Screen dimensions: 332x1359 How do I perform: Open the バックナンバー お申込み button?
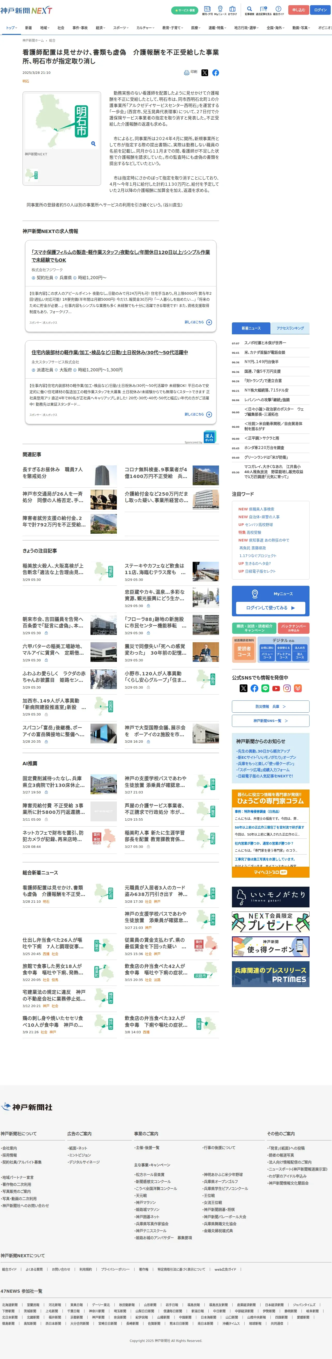[x=293, y=628]
